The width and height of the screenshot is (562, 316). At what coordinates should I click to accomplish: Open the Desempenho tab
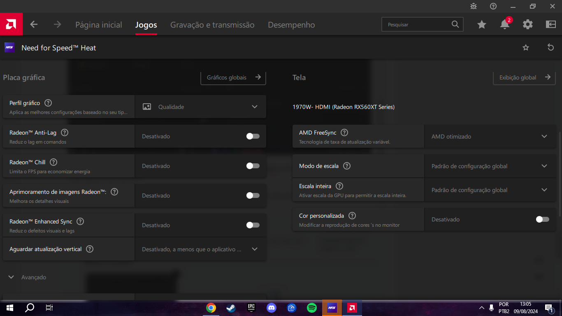coord(291,25)
